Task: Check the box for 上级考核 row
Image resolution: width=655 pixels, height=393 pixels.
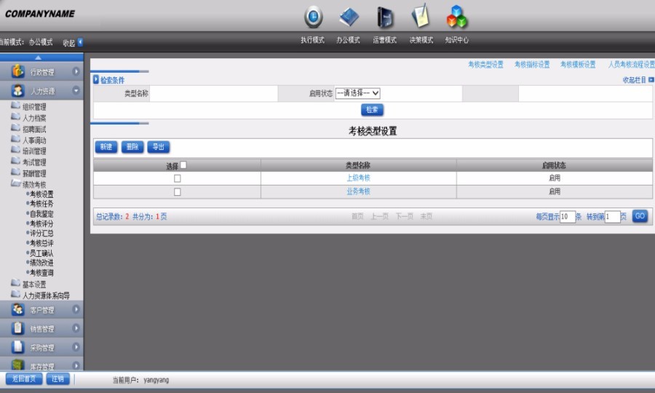Action: 177,178
